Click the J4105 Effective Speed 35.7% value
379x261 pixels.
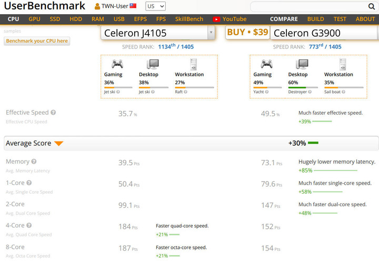(x=127, y=114)
